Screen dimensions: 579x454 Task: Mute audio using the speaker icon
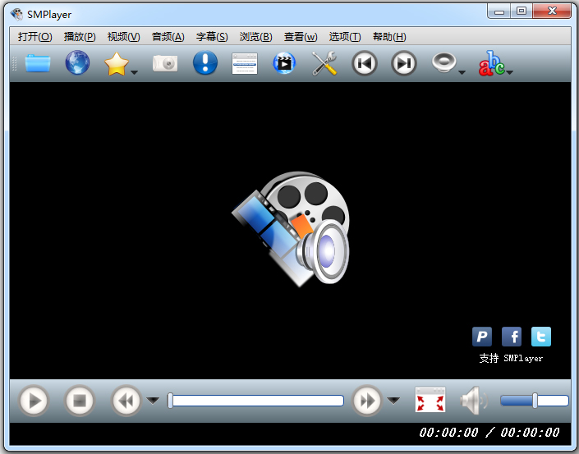click(473, 401)
